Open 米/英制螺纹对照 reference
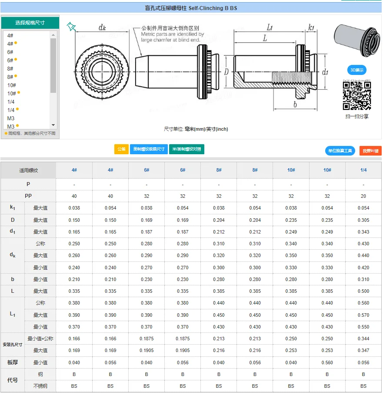This screenshot has width=383, height=393. 187,149
